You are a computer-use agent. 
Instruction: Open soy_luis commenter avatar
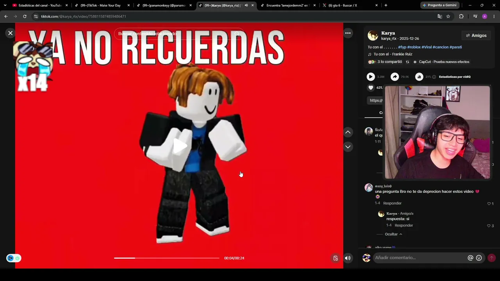tap(369, 188)
